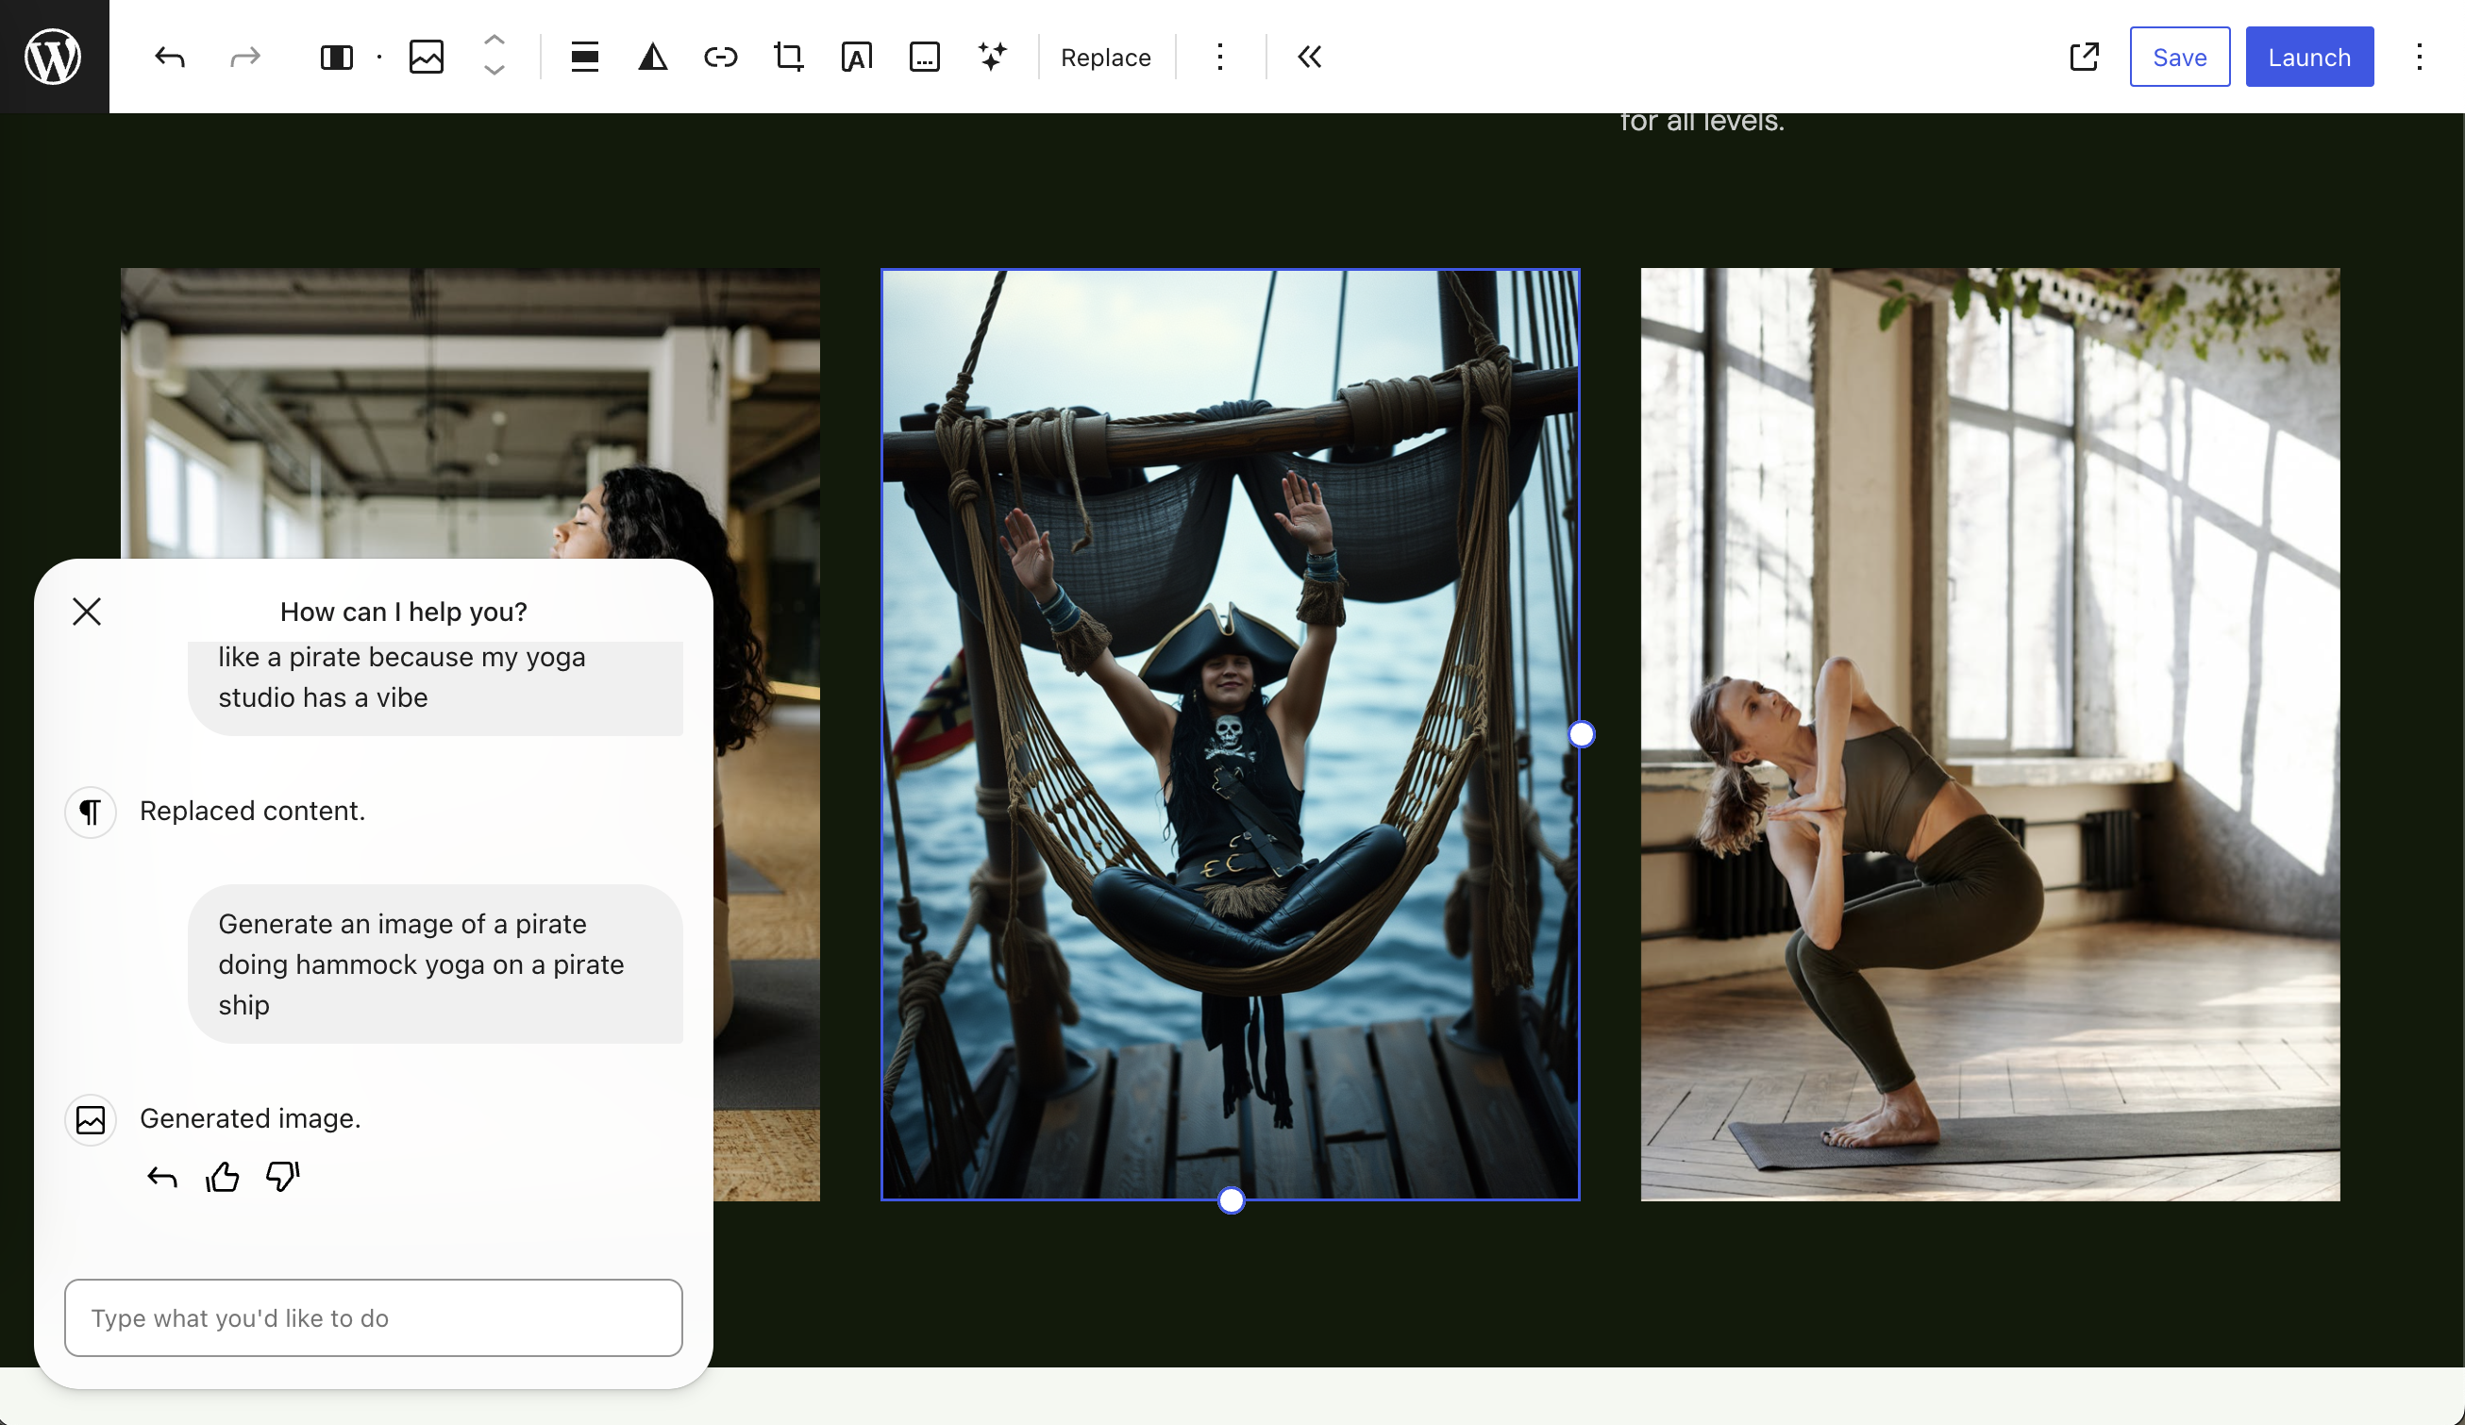Open block options three-dot menu
This screenshot has width=2465, height=1425.
(x=1220, y=57)
